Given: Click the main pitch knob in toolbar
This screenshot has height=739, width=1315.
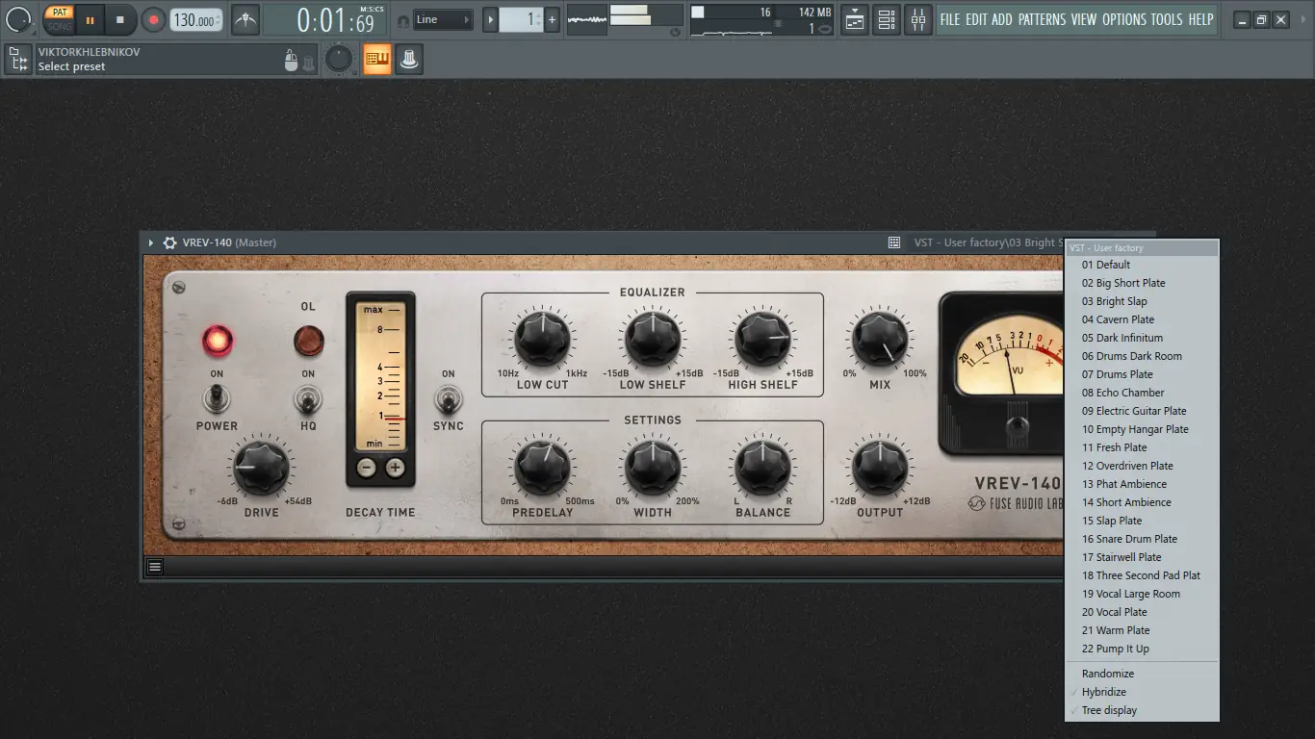Looking at the screenshot, I should 339,60.
